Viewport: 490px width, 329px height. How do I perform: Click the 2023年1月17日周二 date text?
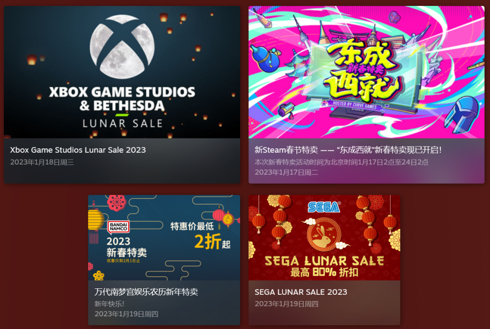pyautogui.click(x=286, y=172)
